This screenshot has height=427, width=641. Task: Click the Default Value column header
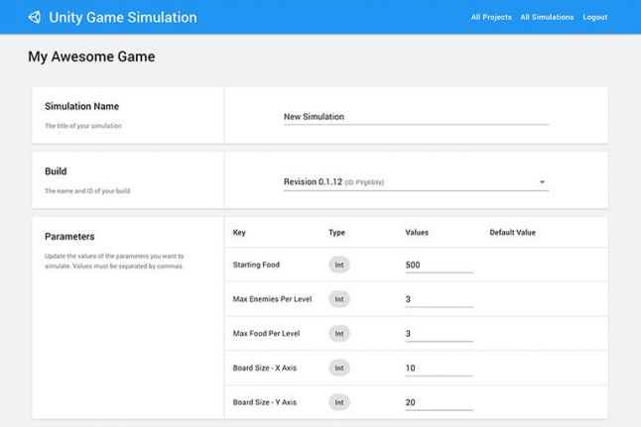pos(512,233)
